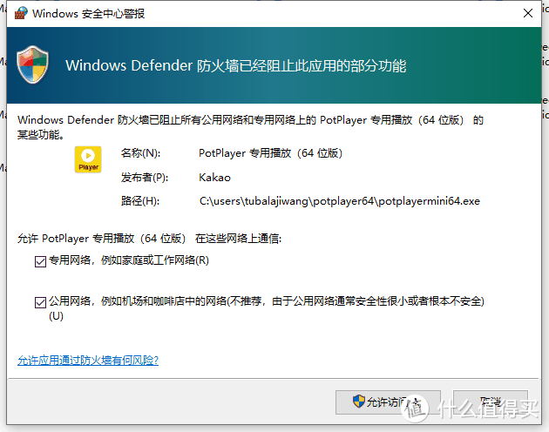
Task: Uncheck the 公用网络 checkbox
Action: point(40,302)
